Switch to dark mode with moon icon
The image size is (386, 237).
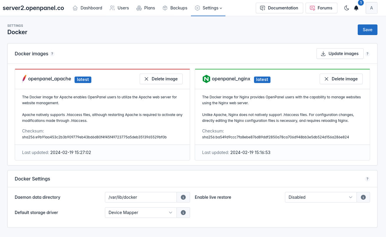pyautogui.click(x=347, y=8)
